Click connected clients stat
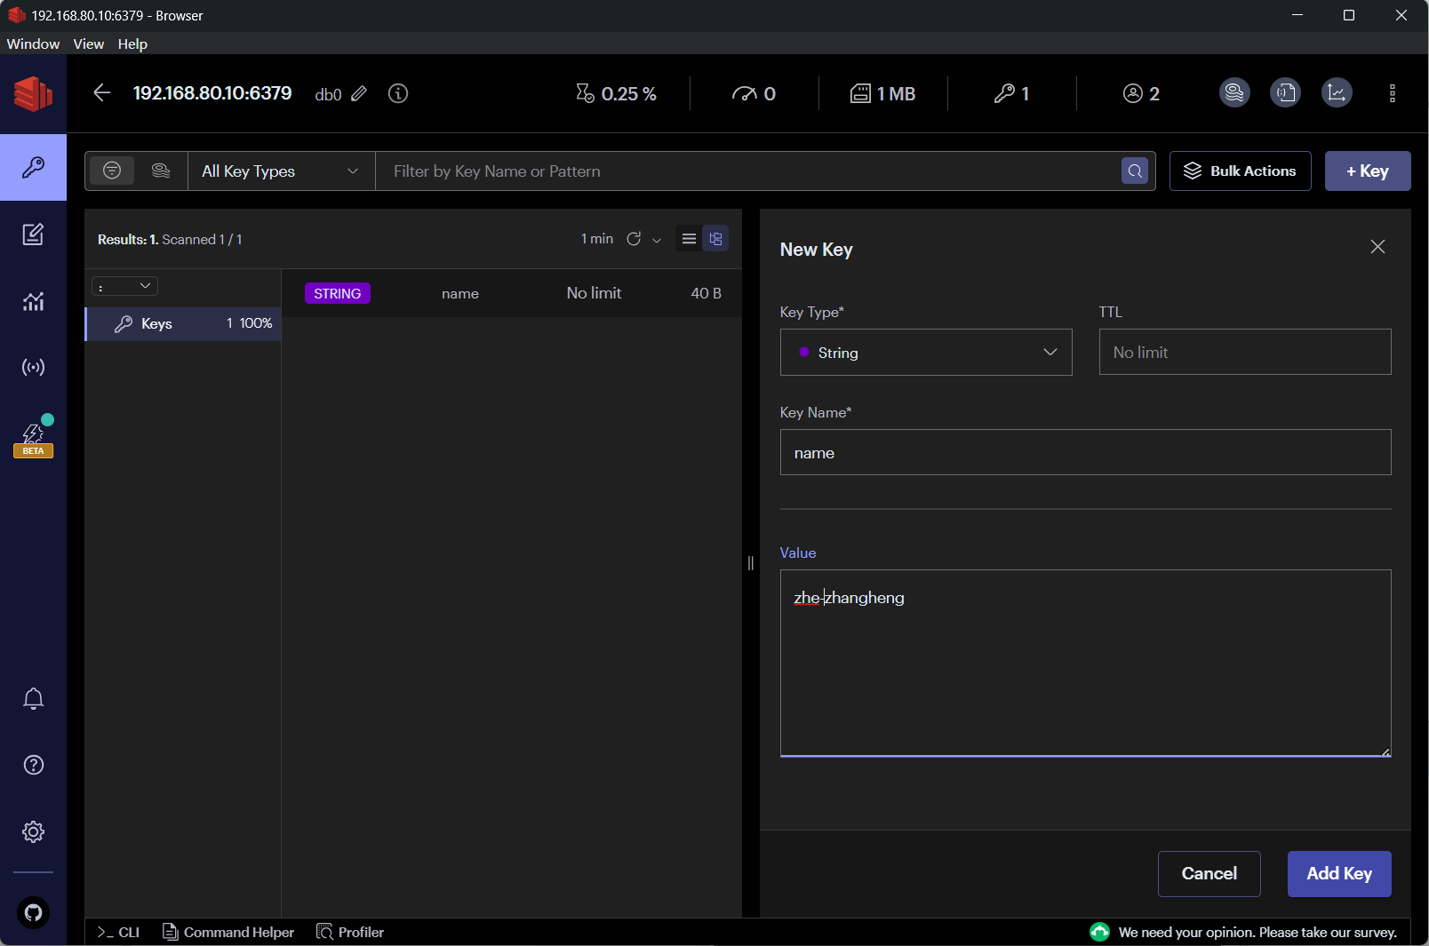This screenshot has height=946, width=1429. [x=1141, y=93]
